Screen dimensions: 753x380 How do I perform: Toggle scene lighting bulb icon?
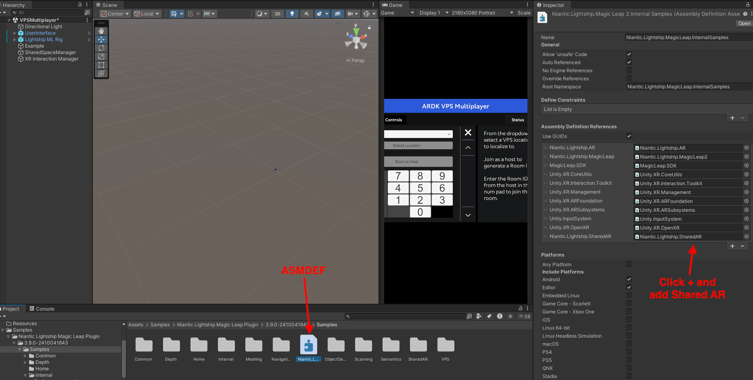pyautogui.click(x=292, y=14)
